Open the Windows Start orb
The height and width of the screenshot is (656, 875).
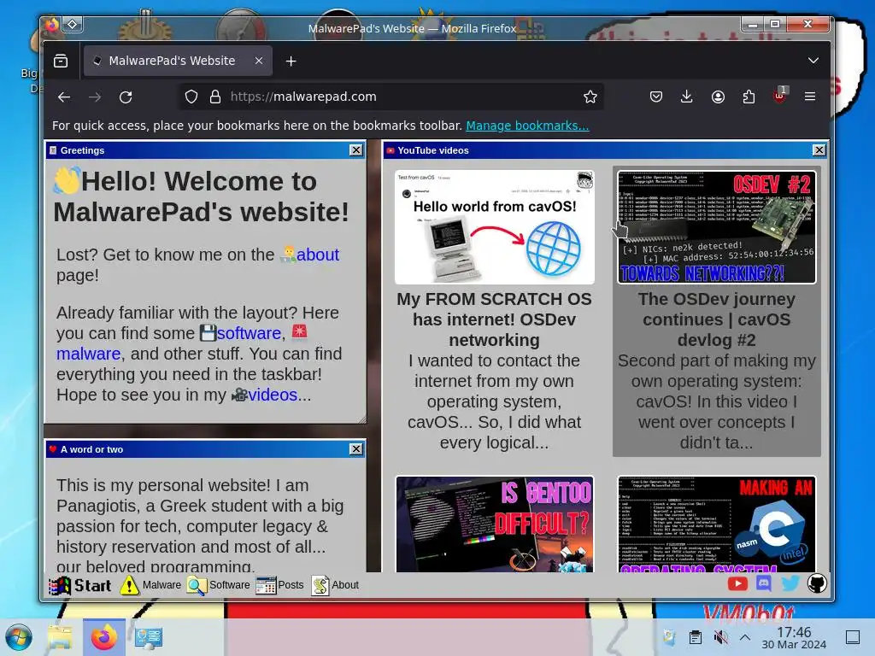click(19, 637)
